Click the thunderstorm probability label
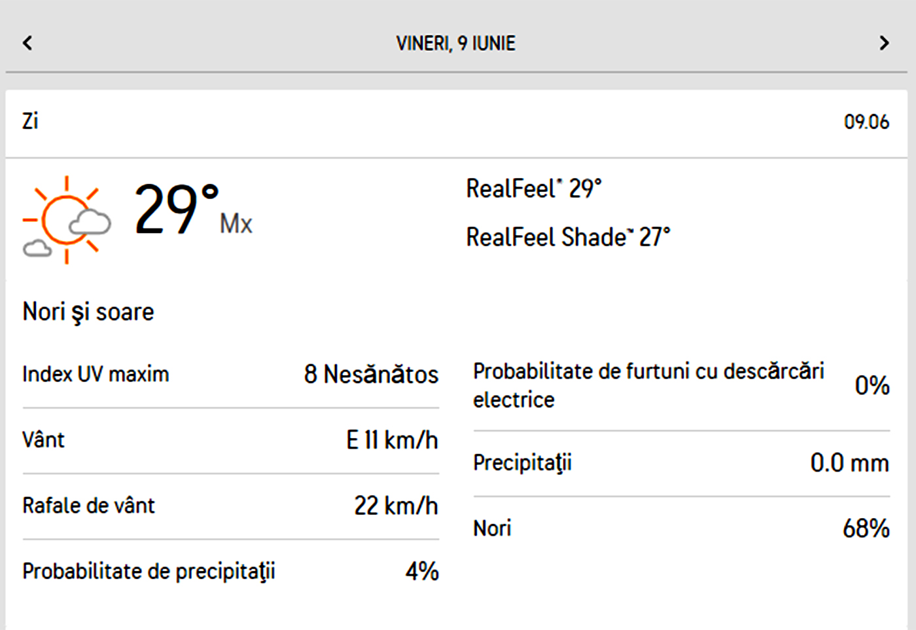 (x=648, y=385)
